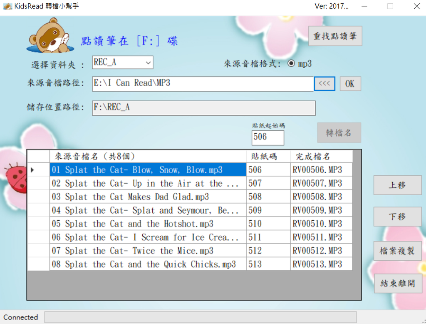Click the 完成檔名 column header
Viewport: 426px width, 324px height.
coord(322,157)
